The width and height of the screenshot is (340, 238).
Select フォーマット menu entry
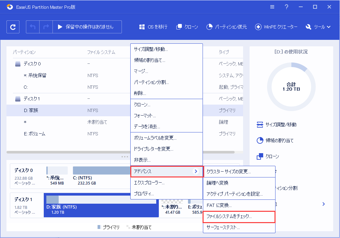coord(167,116)
